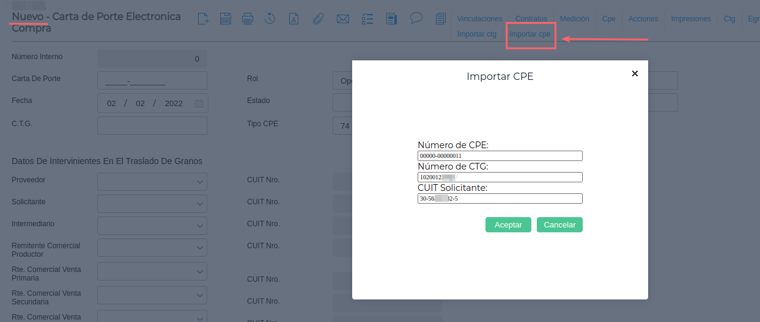760x322 pixels.
Task: Open the Impresiones menu
Action: [x=691, y=19]
